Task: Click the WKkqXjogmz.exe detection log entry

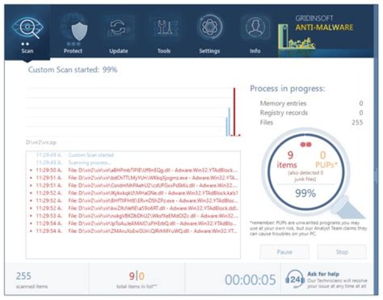Action: [134, 178]
